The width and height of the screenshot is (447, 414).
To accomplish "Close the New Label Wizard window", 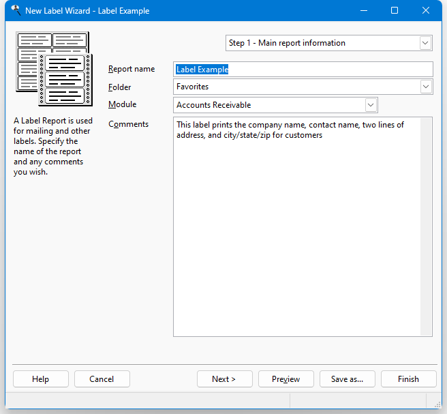I will (x=426, y=10).
